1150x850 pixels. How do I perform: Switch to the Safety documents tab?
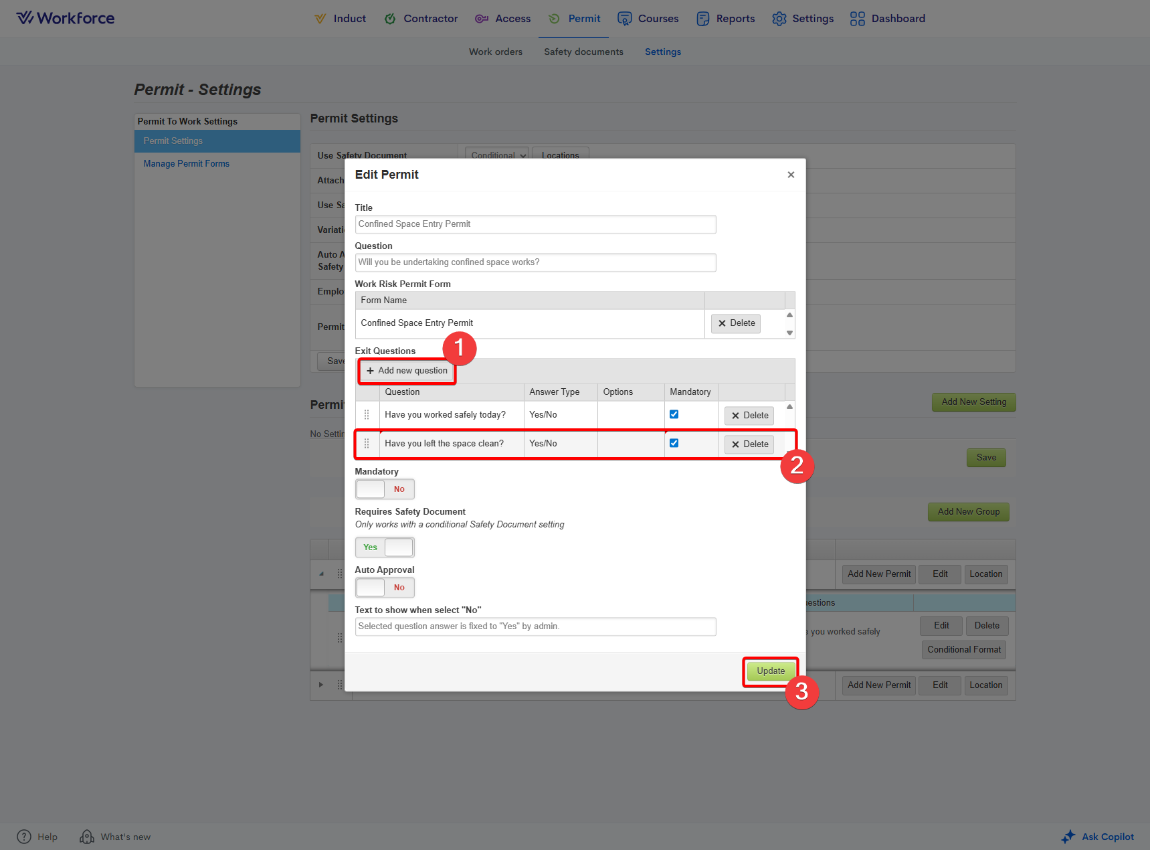click(x=583, y=52)
